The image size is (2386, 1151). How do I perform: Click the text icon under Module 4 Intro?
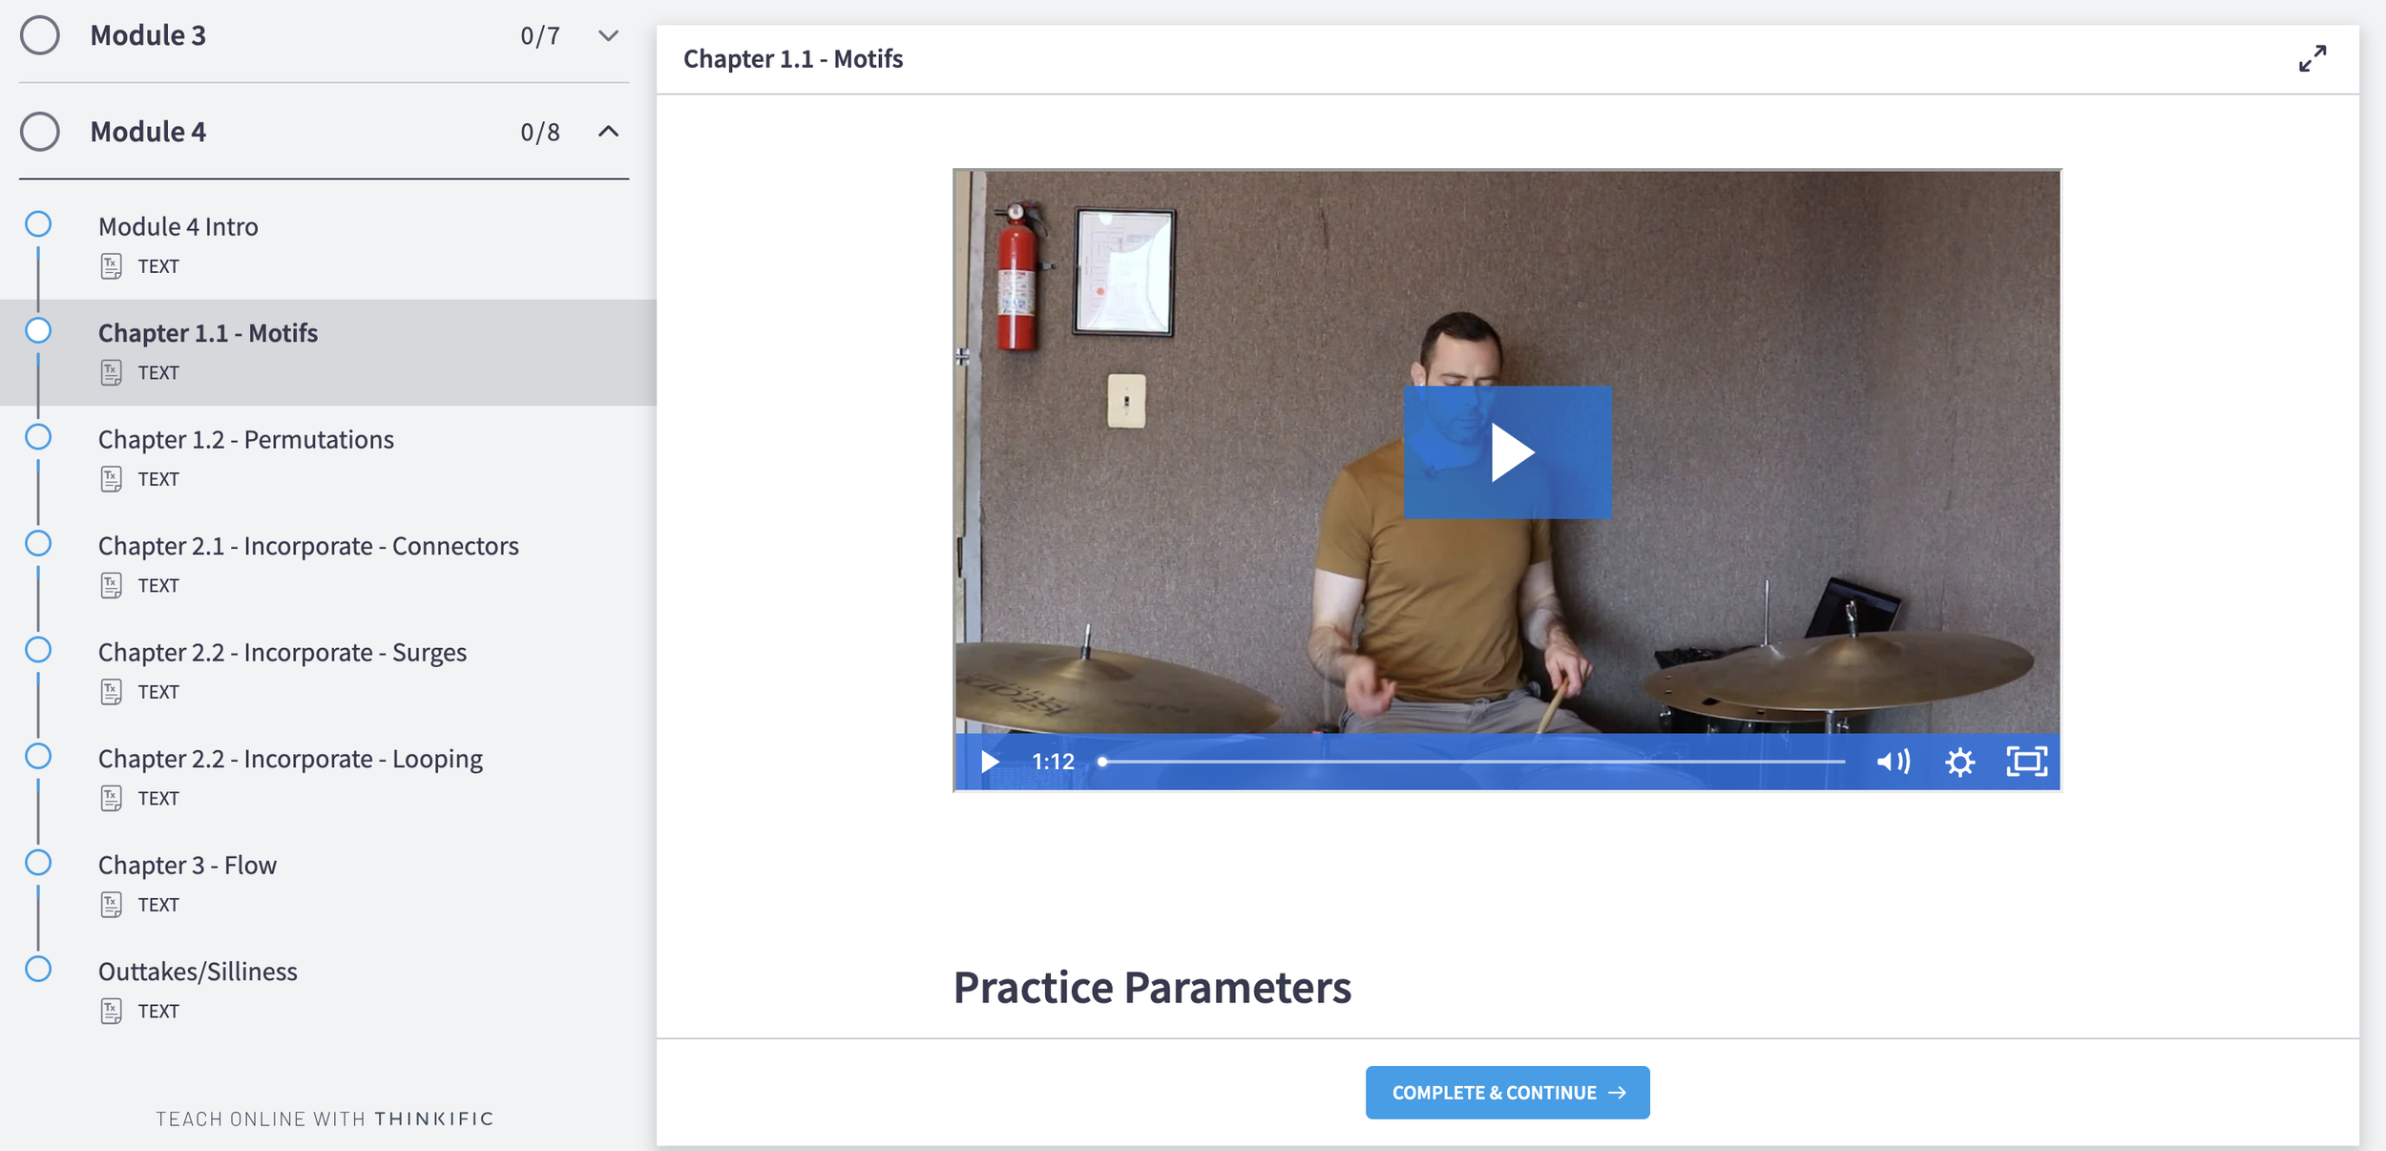111,266
